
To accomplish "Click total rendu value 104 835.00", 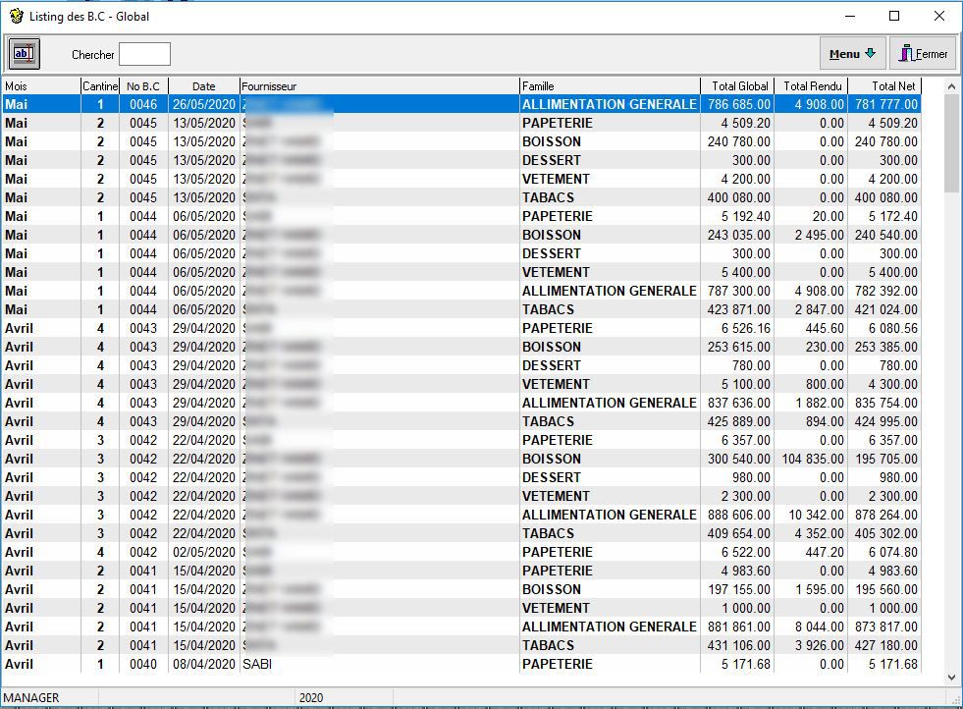I will click(813, 459).
